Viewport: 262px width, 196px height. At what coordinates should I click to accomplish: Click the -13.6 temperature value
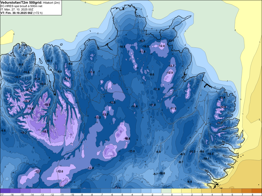[x=30, y=108]
